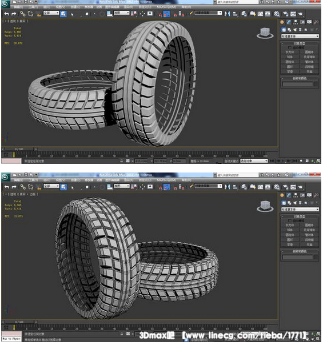The height and width of the screenshot is (345, 323).
Task: Click 长方体 button in the upper command panel
Action: pyautogui.click(x=290, y=52)
